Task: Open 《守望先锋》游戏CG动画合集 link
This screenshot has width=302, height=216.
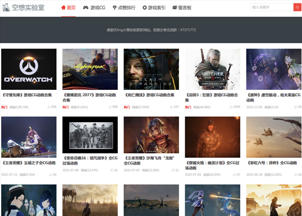Action: (27, 95)
